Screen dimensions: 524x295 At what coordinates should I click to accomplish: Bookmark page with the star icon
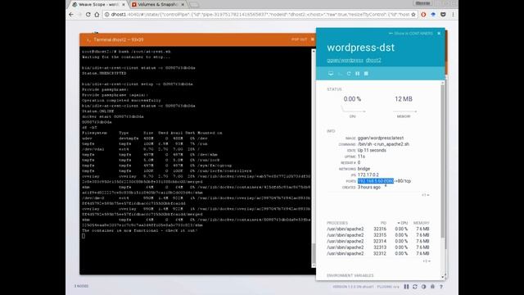tap(413, 15)
